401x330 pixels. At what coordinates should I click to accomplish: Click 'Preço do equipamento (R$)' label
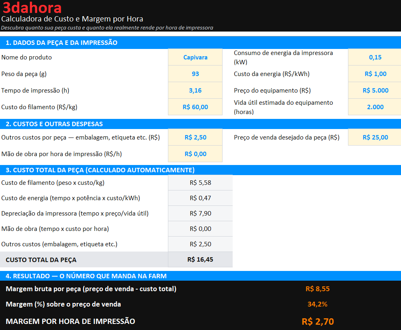pyautogui.click(x=272, y=91)
